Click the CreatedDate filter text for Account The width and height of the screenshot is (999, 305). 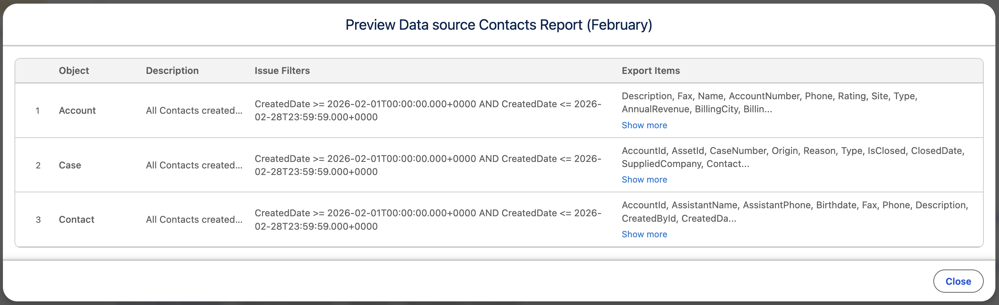click(x=427, y=110)
